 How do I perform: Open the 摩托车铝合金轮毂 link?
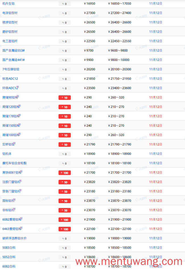coord(14,163)
